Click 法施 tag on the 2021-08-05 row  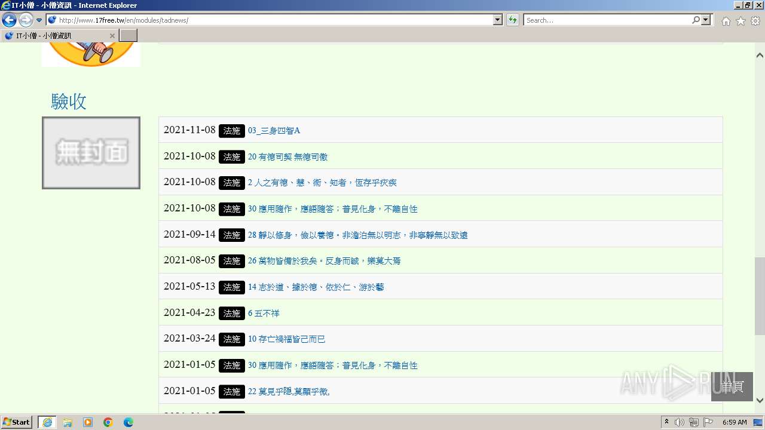point(232,261)
